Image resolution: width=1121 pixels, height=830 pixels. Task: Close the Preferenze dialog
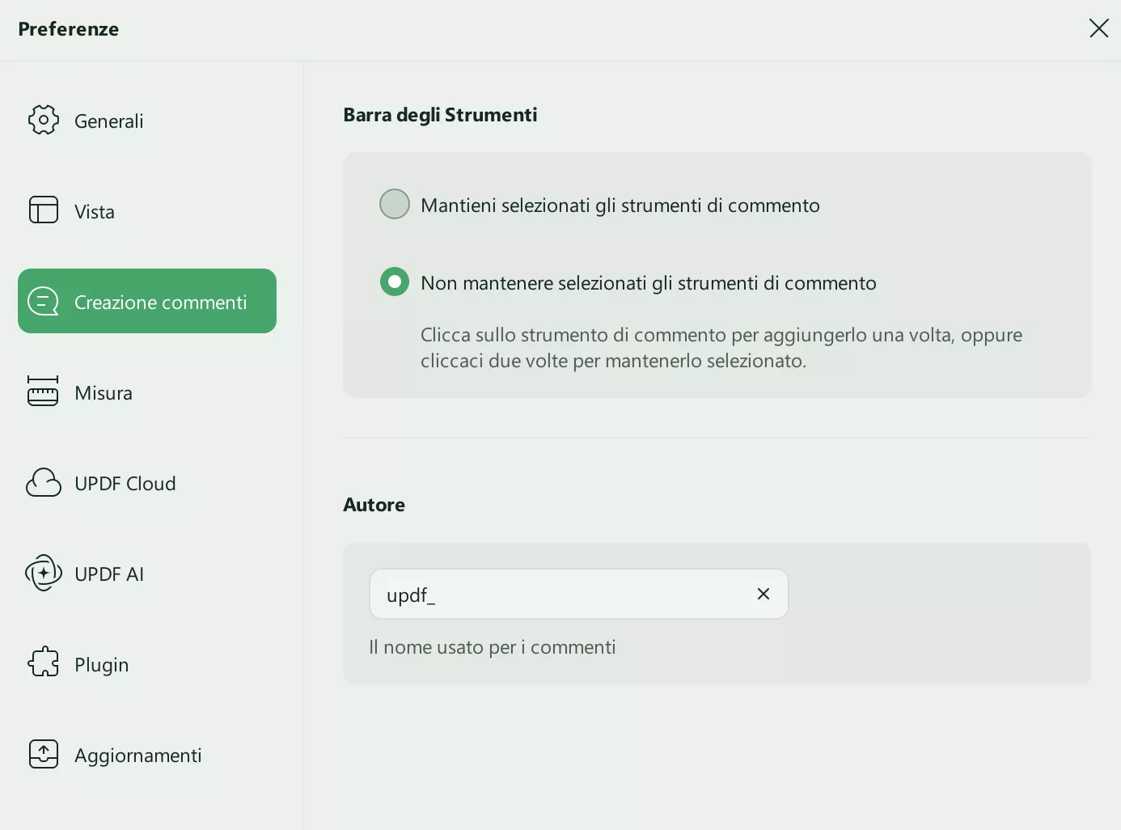[1098, 28]
